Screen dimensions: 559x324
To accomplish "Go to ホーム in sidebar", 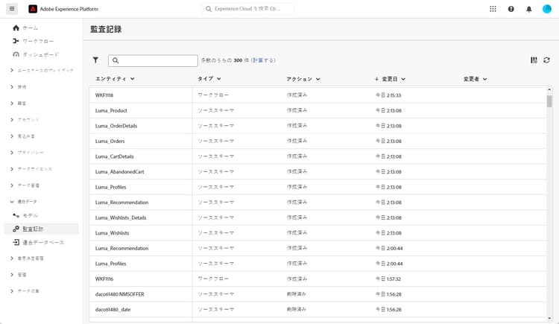I will pyautogui.click(x=31, y=28).
